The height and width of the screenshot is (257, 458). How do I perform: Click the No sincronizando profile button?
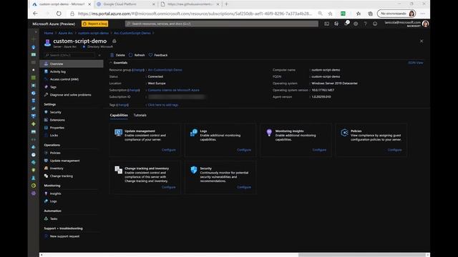click(x=396, y=14)
